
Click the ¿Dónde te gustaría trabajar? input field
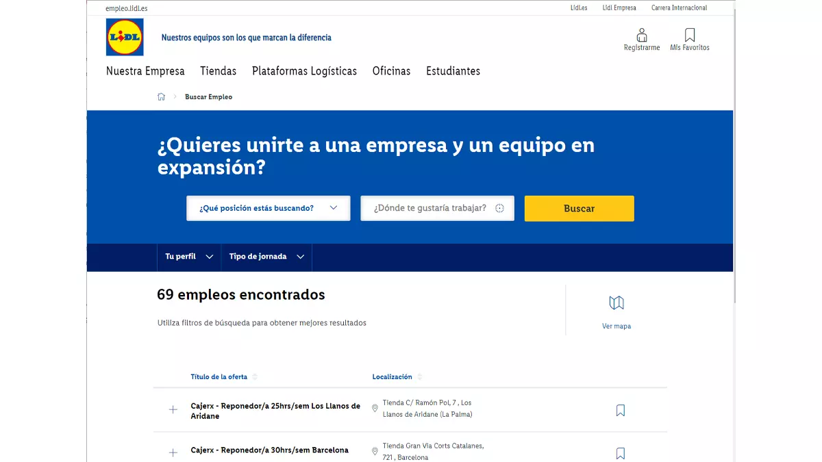(438, 208)
